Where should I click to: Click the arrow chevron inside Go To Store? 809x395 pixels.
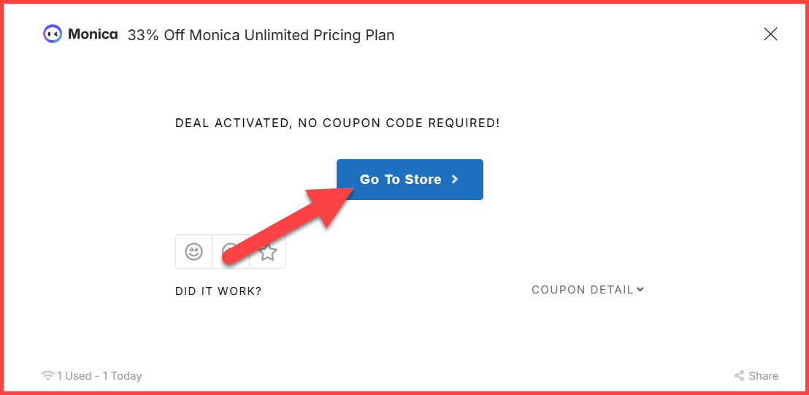click(455, 179)
